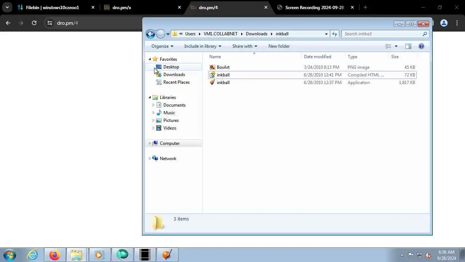465x262 pixels.
Task: Click the search magnifier icon
Action: click(x=425, y=34)
